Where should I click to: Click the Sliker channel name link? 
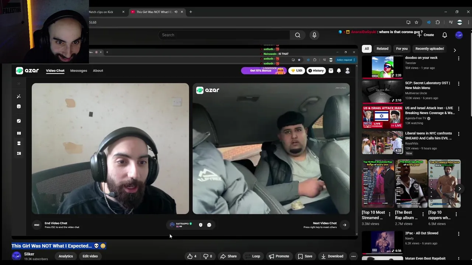(x=29, y=254)
